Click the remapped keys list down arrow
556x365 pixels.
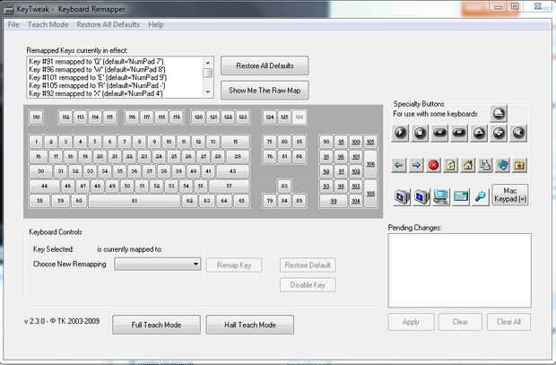coord(208,92)
